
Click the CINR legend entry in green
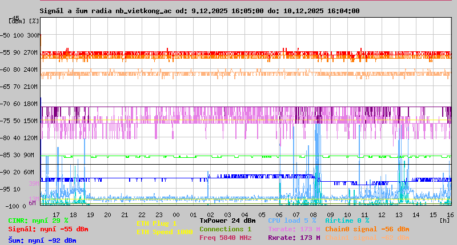(38, 220)
